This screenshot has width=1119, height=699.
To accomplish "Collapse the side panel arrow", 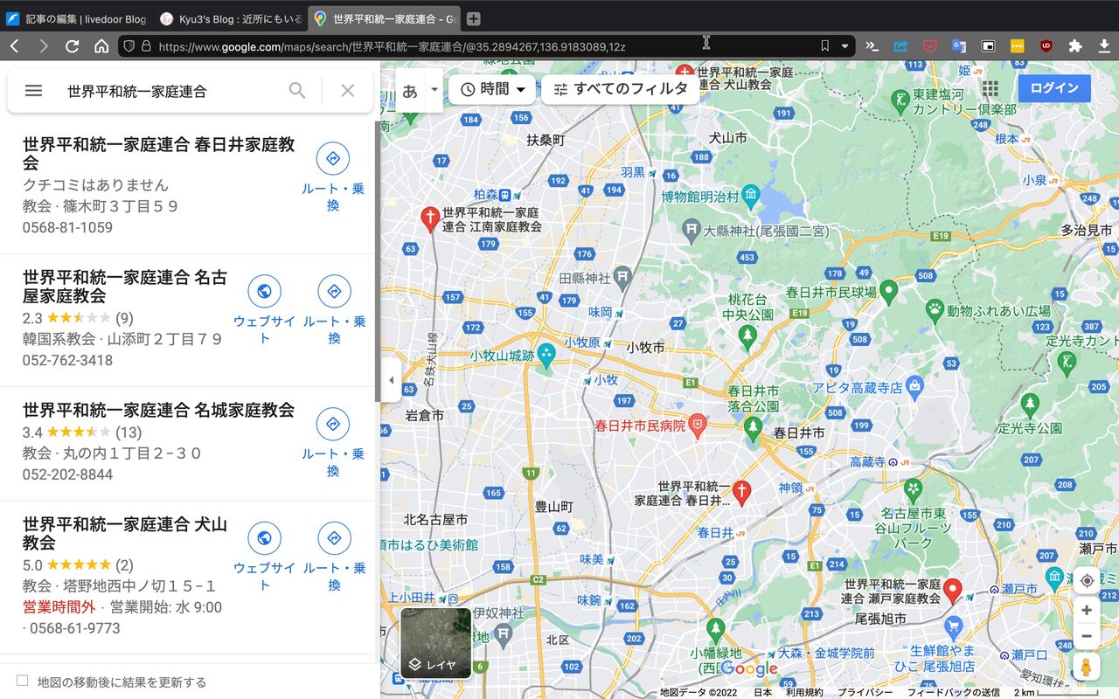I will pos(391,380).
